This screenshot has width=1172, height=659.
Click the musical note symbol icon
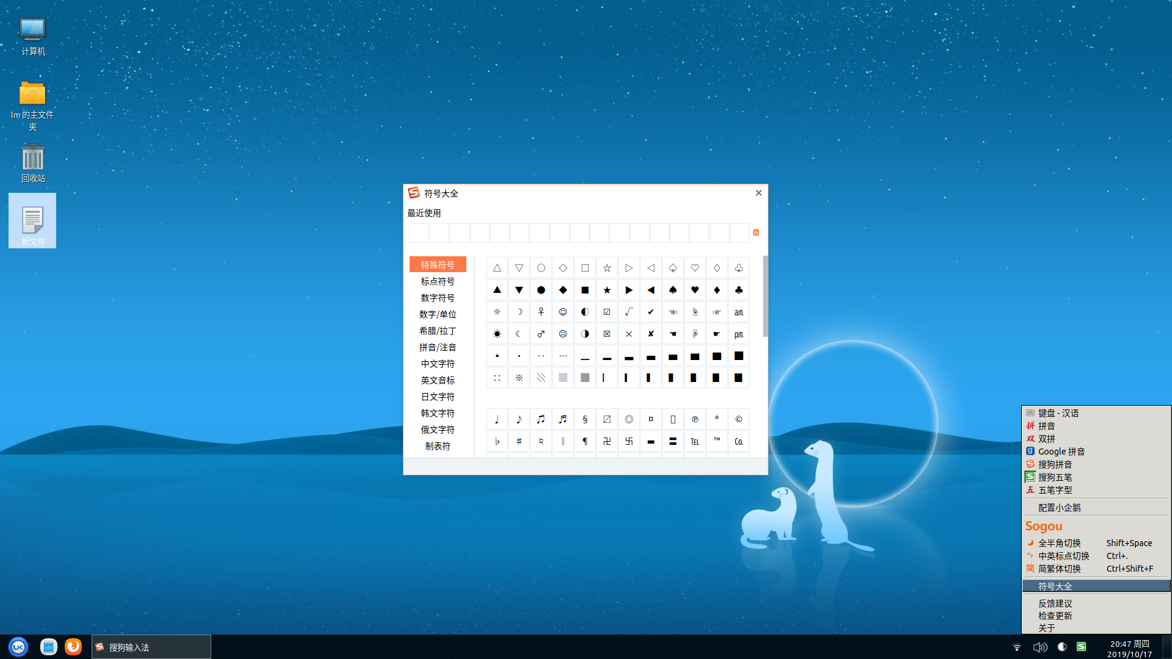(497, 419)
